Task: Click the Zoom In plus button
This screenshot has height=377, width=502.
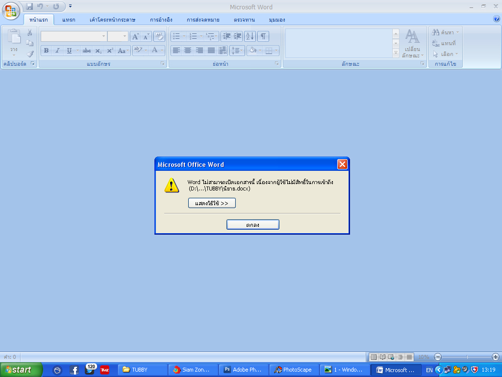Action: (495, 357)
